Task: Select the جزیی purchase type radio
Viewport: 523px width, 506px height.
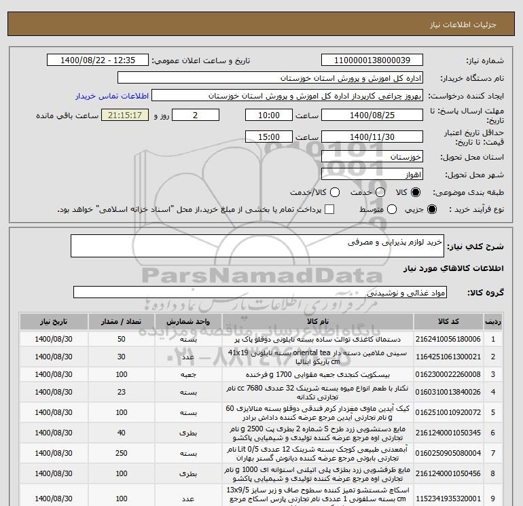Action: [431, 209]
